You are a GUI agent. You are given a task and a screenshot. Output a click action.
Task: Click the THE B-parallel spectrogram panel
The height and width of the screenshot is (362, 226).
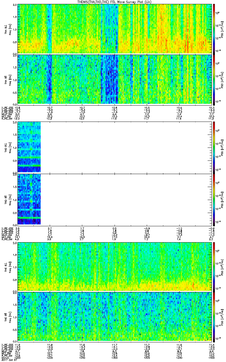(x=115, y=317)
